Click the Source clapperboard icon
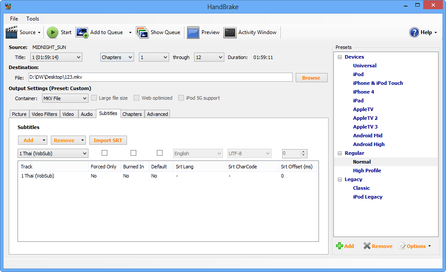The image size is (446, 272). [11, 32]
